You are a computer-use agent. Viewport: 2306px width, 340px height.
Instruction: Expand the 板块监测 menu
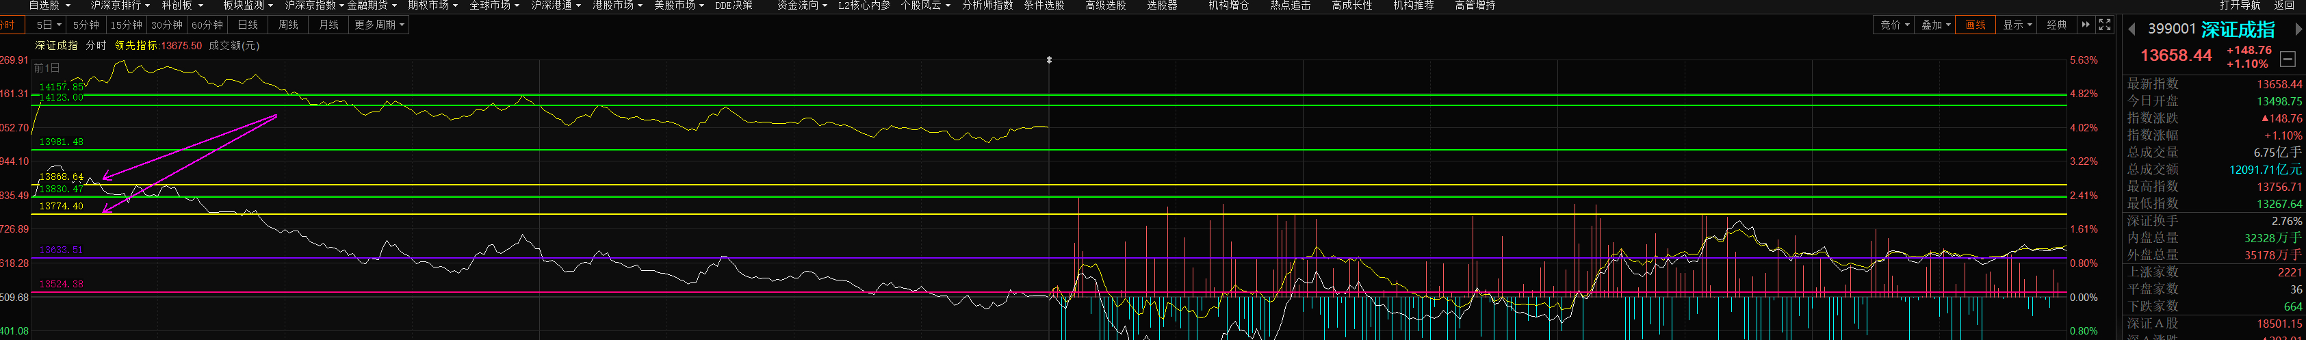[x=249, y=5]
